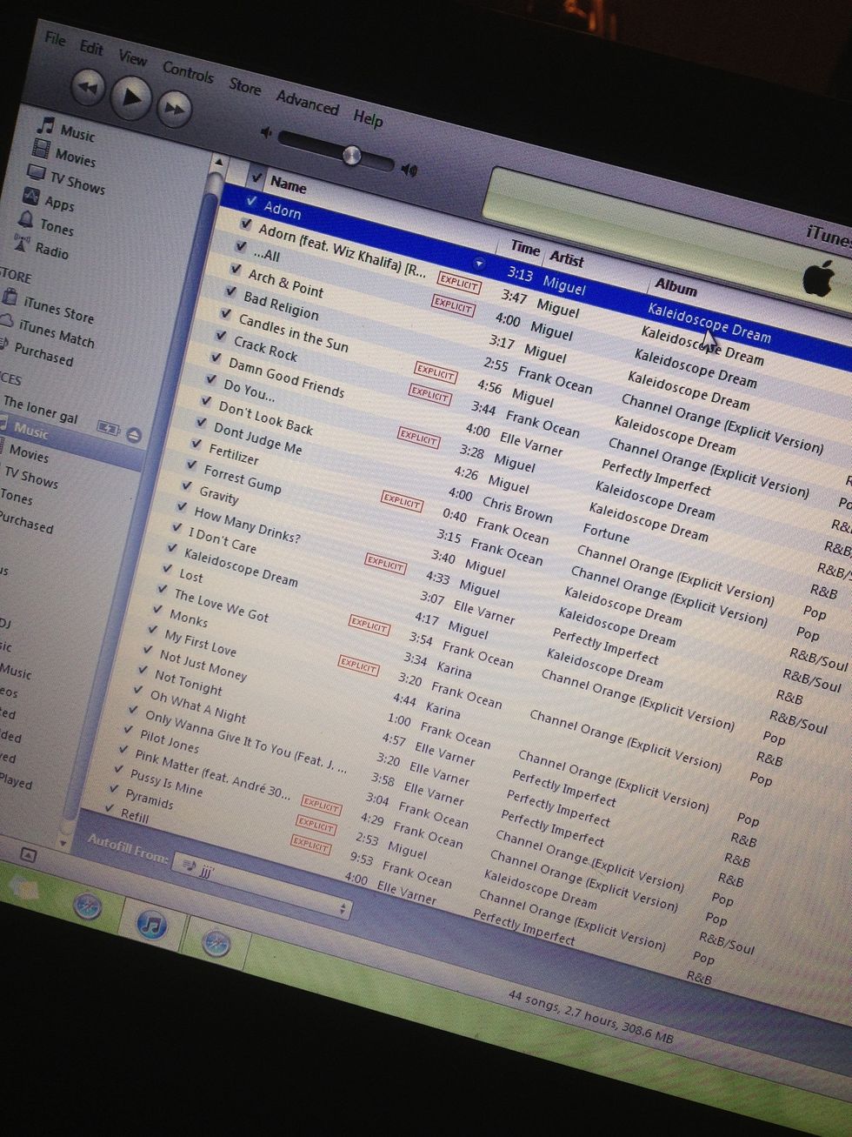Viewport: 852px width, 1137px height.
Task: Click the low-volume speaker icon
Action: point(267,133)
